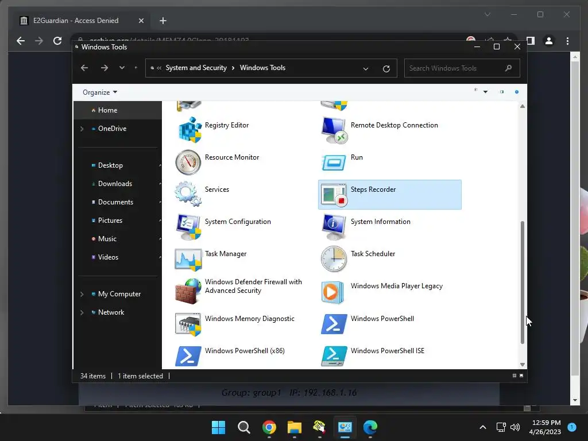Screen dimensions: 588x441
Task: Select the System Configuration icon
Action: pyautogui.click(x=188, y=226)
